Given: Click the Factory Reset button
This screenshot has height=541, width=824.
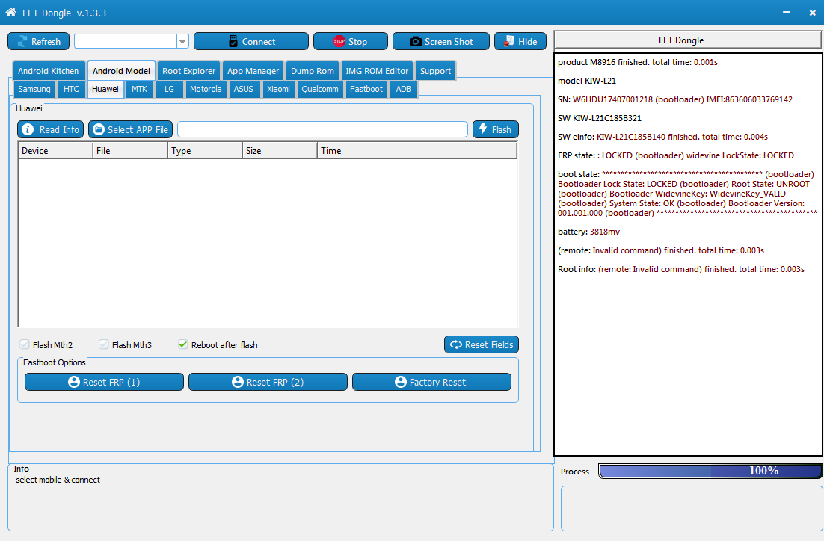Looking at the screenshot, I should pos(431,382).
